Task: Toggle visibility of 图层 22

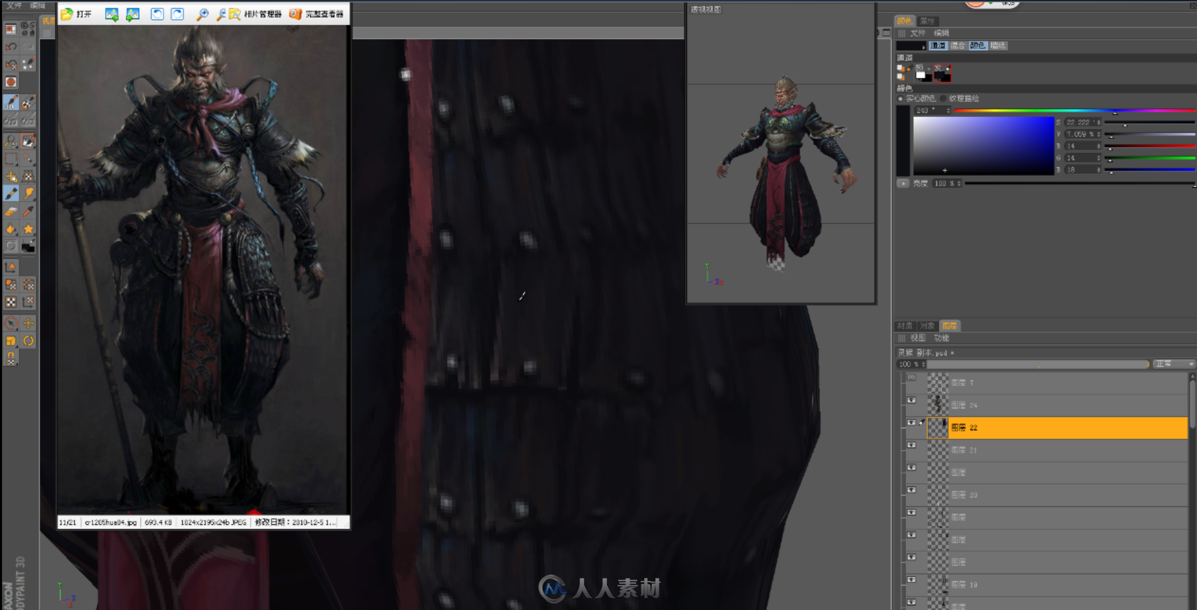Action: pyautogui.click(x=911, y=423)
